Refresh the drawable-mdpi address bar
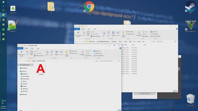This screenshot has width=198, height=111. click(x=97, y=61)
